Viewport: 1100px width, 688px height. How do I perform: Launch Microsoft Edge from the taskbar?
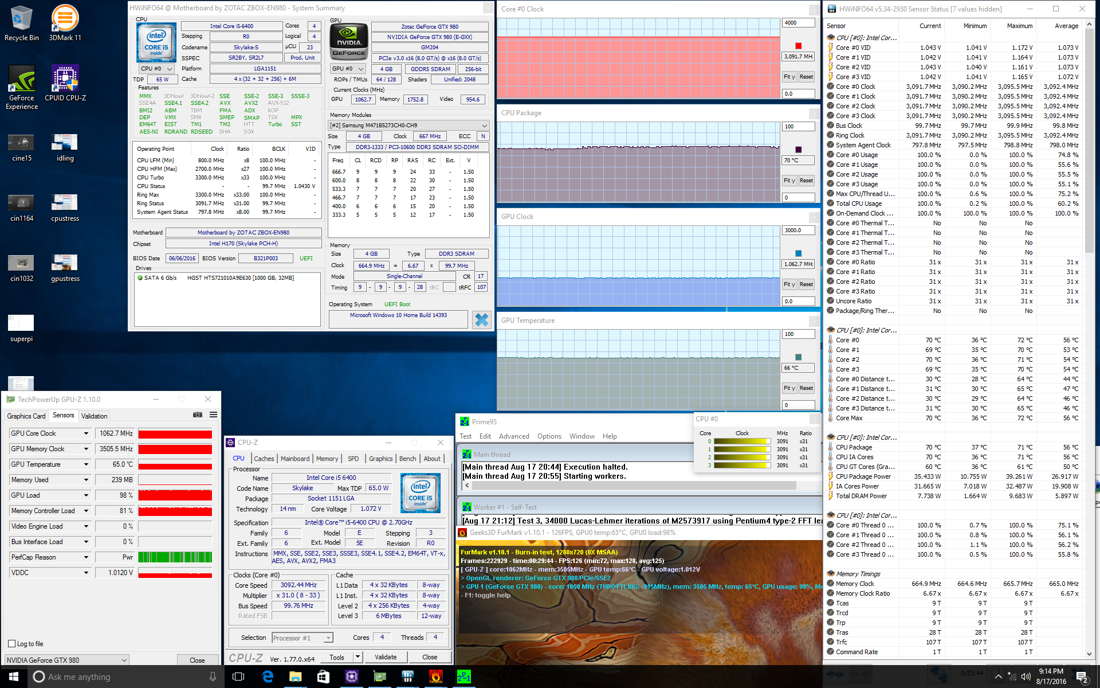(x=267, y=677)
